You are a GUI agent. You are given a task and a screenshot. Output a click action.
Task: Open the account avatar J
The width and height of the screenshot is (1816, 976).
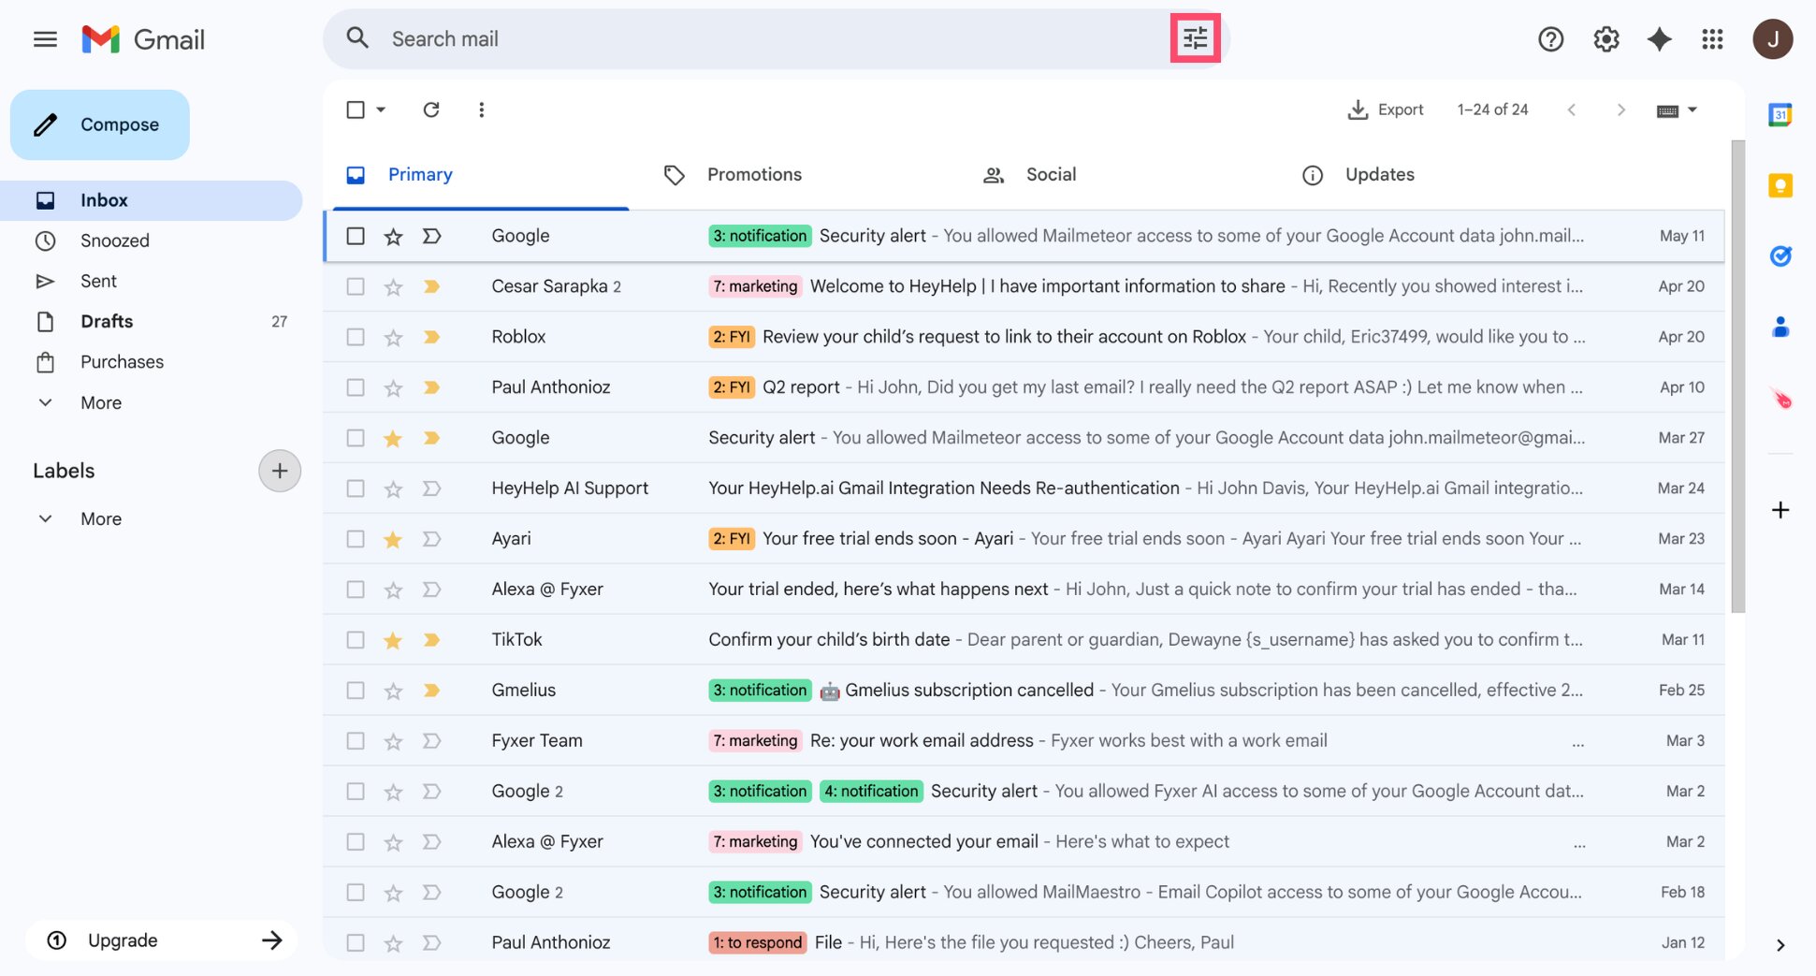[1772, 39]
